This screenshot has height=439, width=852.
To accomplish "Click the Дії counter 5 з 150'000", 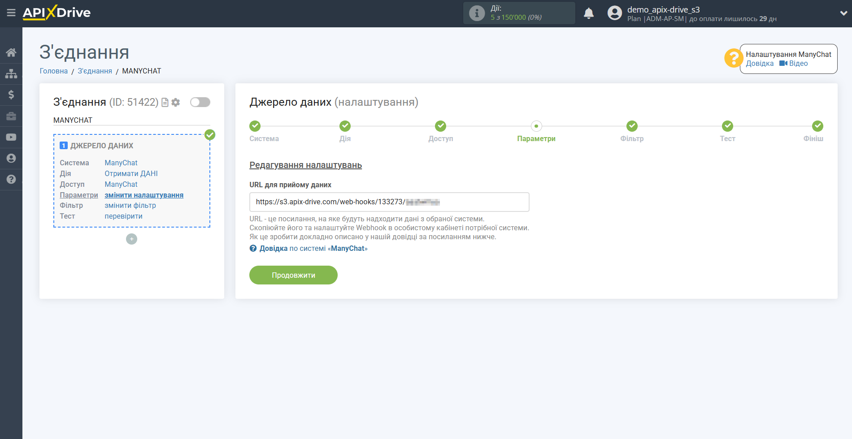I will tap(516, 17).
